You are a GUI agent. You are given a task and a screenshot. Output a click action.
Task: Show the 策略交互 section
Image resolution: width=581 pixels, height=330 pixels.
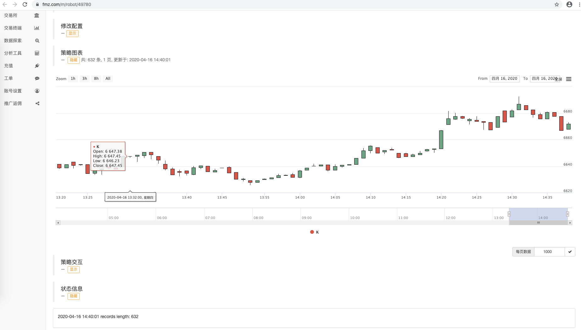coord(74,269)
